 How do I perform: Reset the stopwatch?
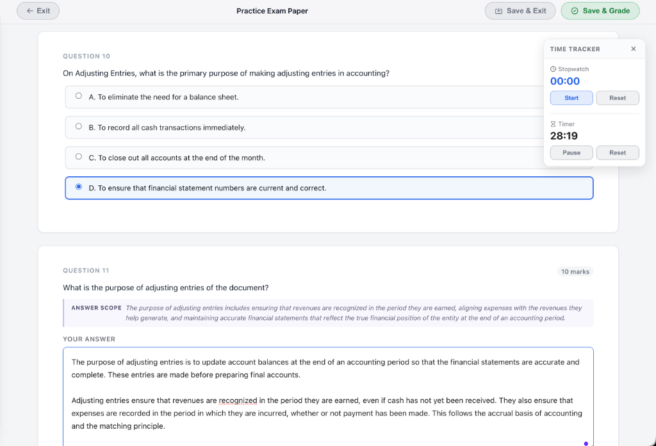618,98
